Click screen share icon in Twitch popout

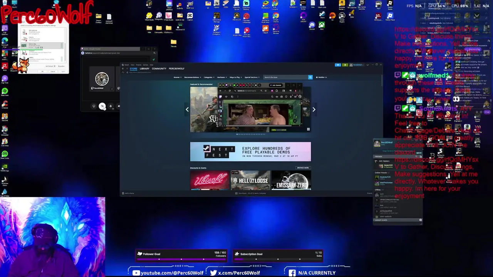click(x=94, y=106)
